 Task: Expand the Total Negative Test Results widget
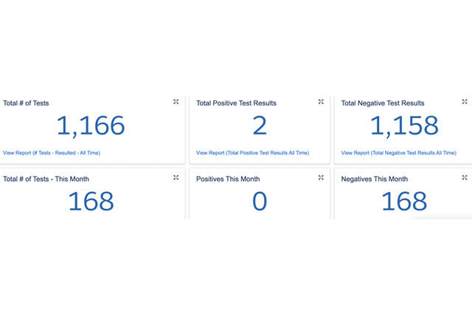click(465, 102)
